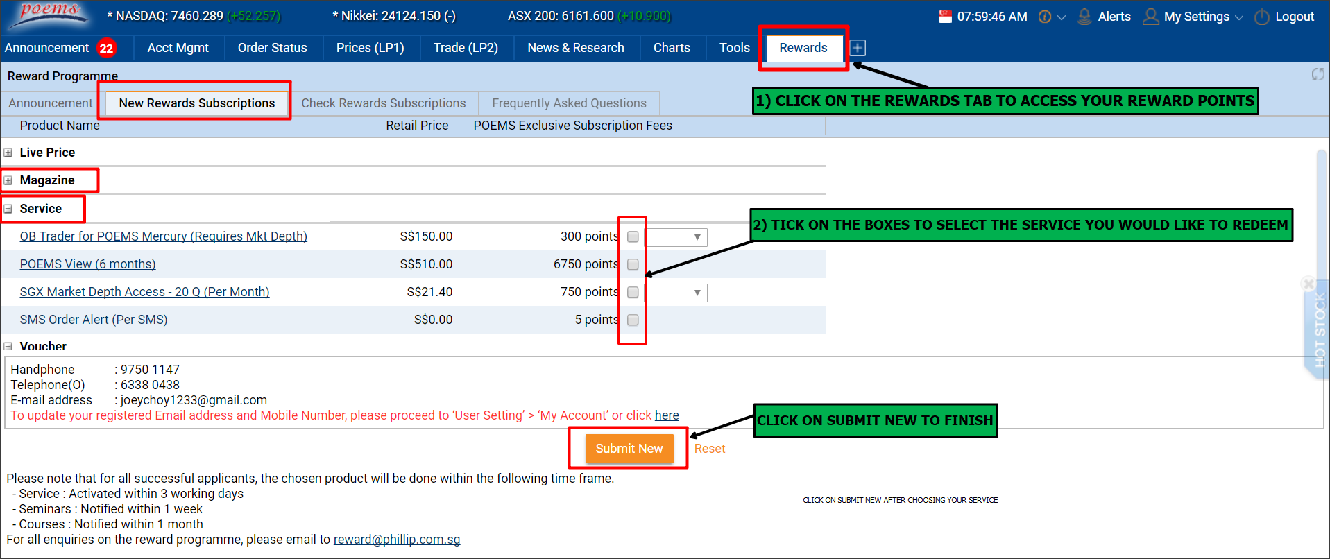Click the 6750 points value
1330x559 pixels.
(x=586, y=264)
